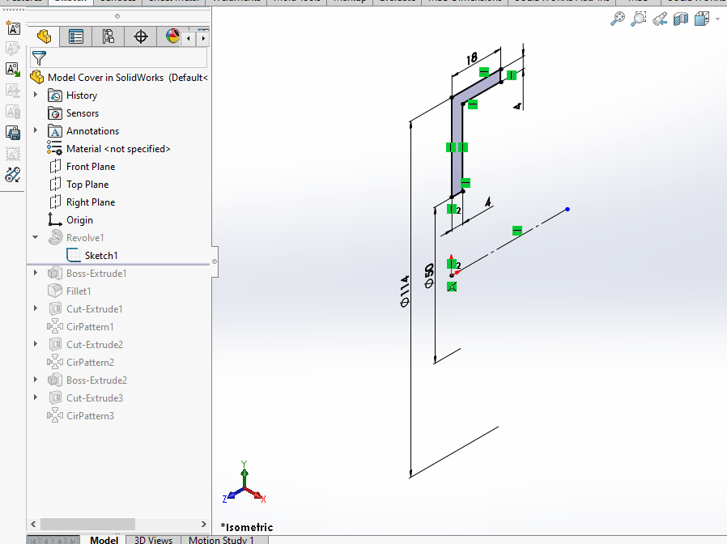Viewport: 727px width, 544px height.
Task: Click the Previous View icon
Action: (x=660, y=19)
